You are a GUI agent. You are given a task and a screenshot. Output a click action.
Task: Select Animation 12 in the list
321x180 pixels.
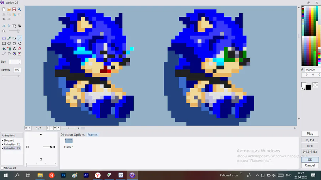click(x=12, y=144)
